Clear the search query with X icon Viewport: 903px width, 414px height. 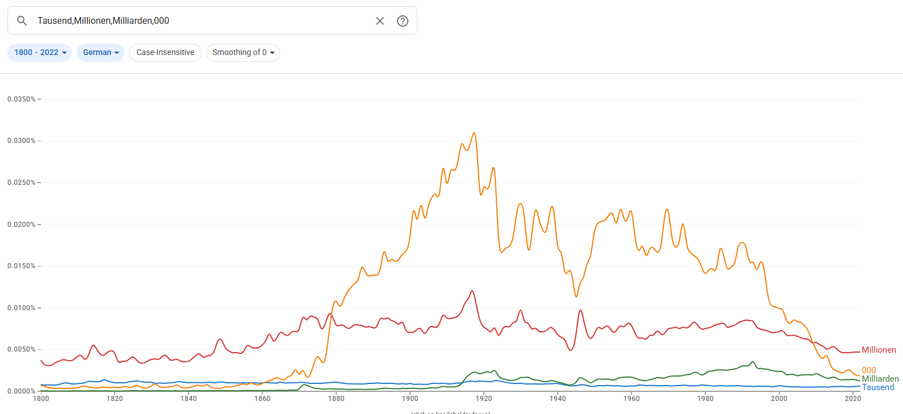pyautogui.click(x=380, y=21)
